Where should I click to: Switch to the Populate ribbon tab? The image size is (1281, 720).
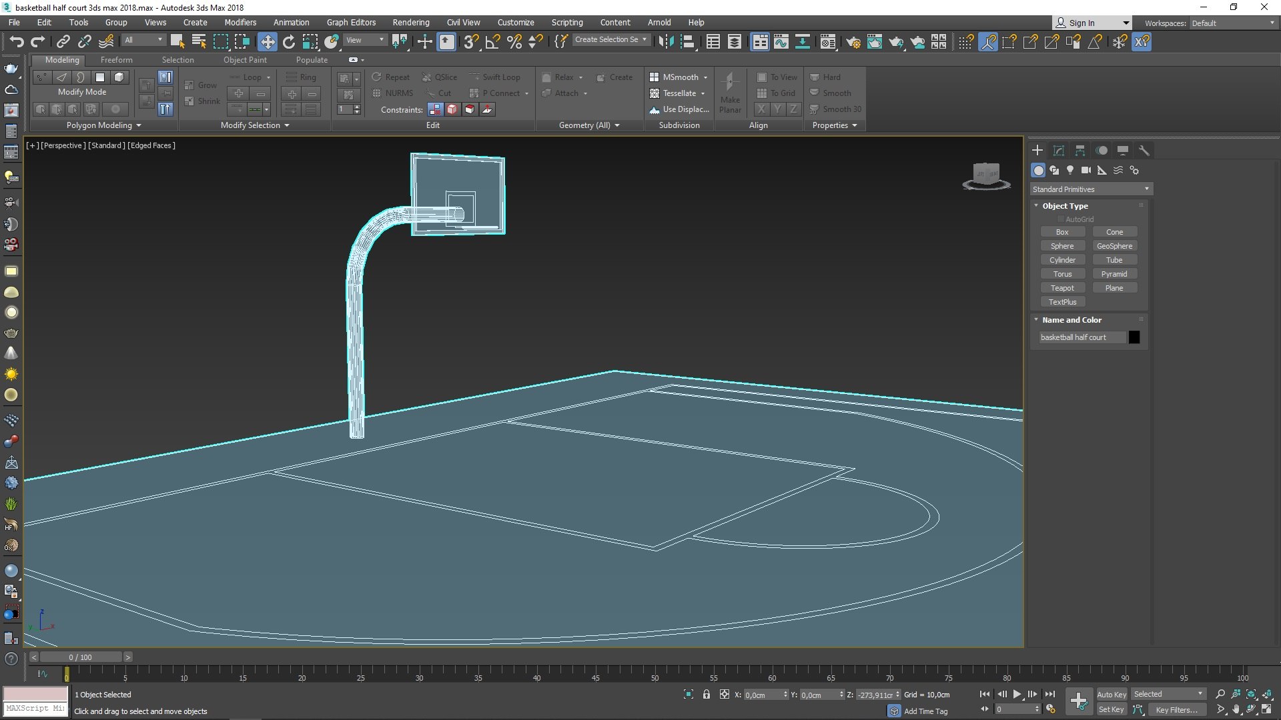coord(312,60)
